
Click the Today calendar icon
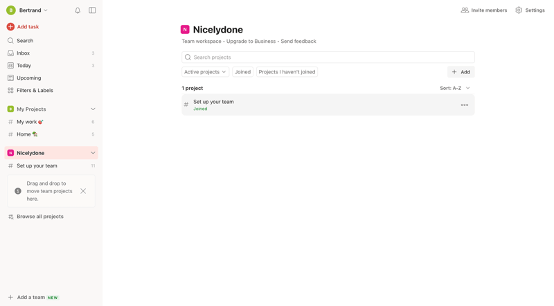10,65
